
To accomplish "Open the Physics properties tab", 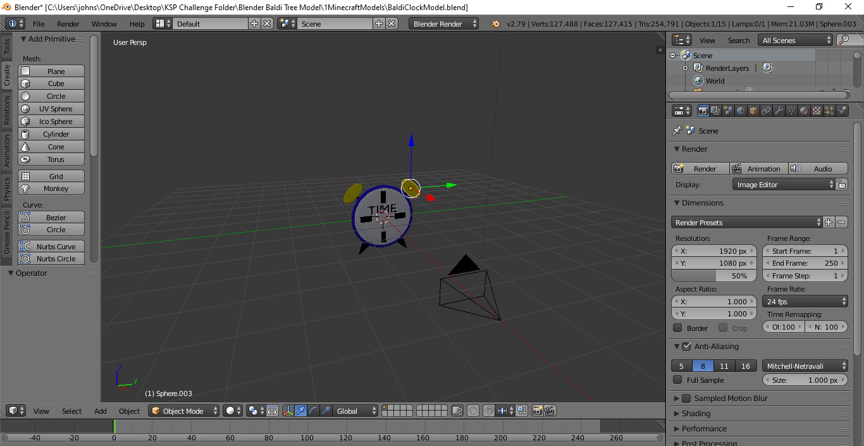I will click(x=842, y=110).
